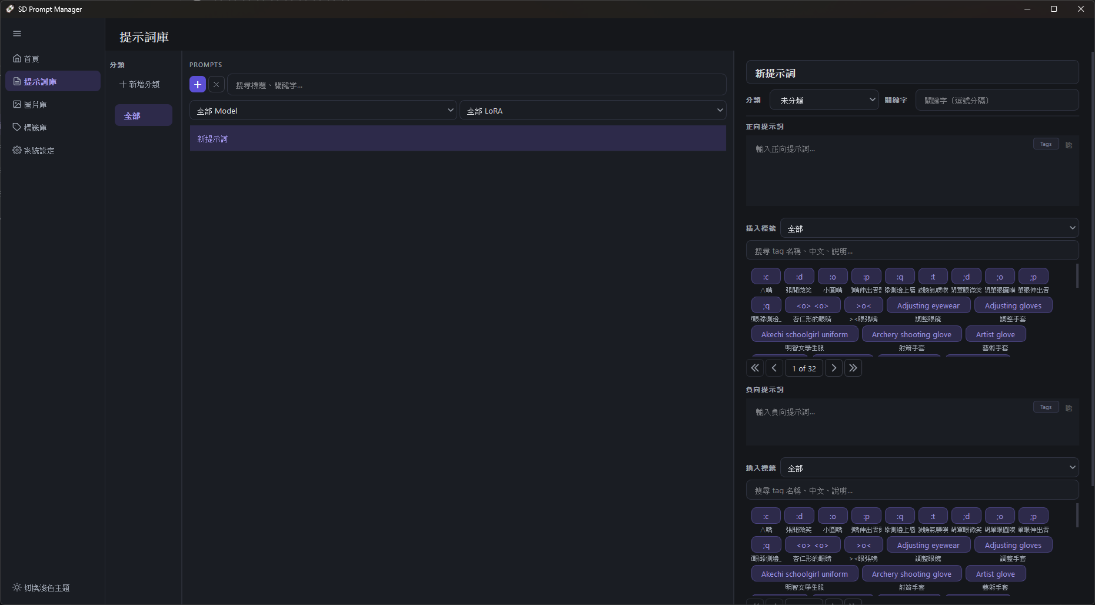Open the 分類 未分類 dropdown

[x=824, y=100]
